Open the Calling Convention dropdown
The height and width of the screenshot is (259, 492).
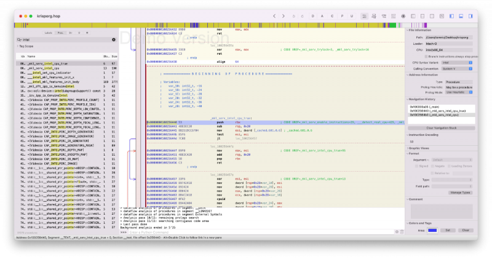click(x=456, y=69)
